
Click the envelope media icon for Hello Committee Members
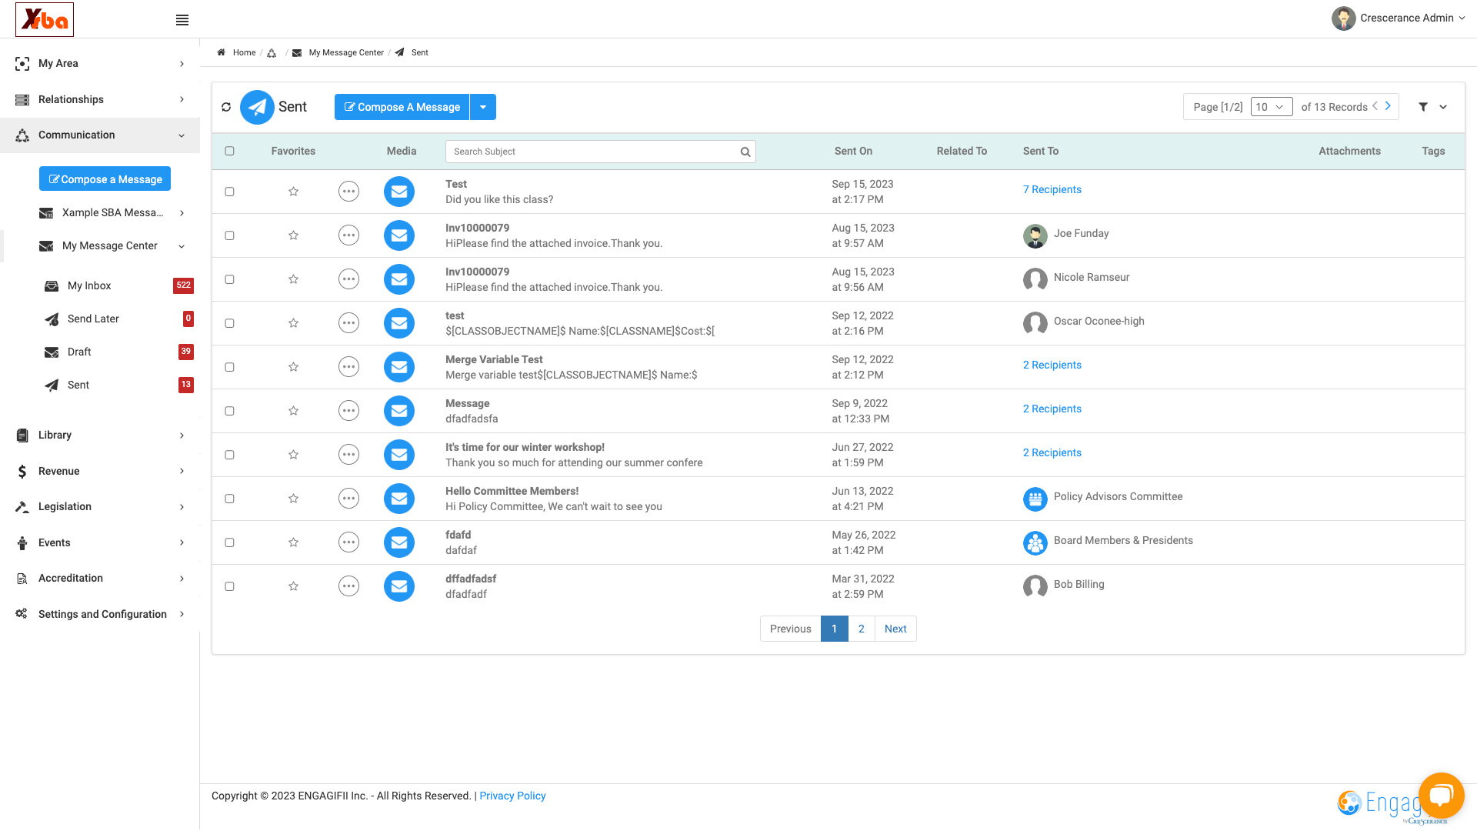click(399, 499)
